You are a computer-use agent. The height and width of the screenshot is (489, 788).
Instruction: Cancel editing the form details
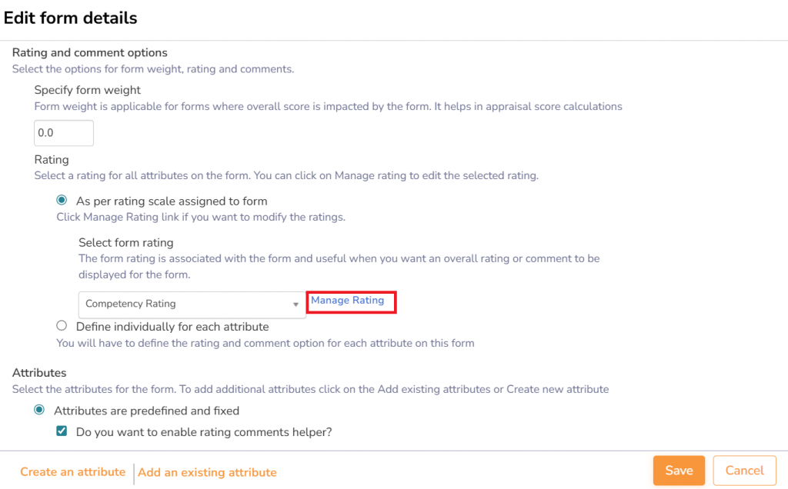[744, 471]
